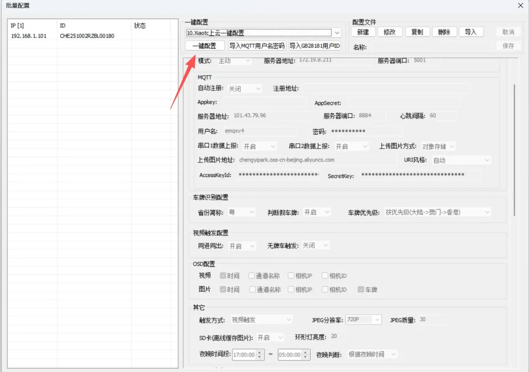This screenshot has width=529, height=372.
Task: Click 导入MQTT用户名密码 button
Action: tap(257, 46)
